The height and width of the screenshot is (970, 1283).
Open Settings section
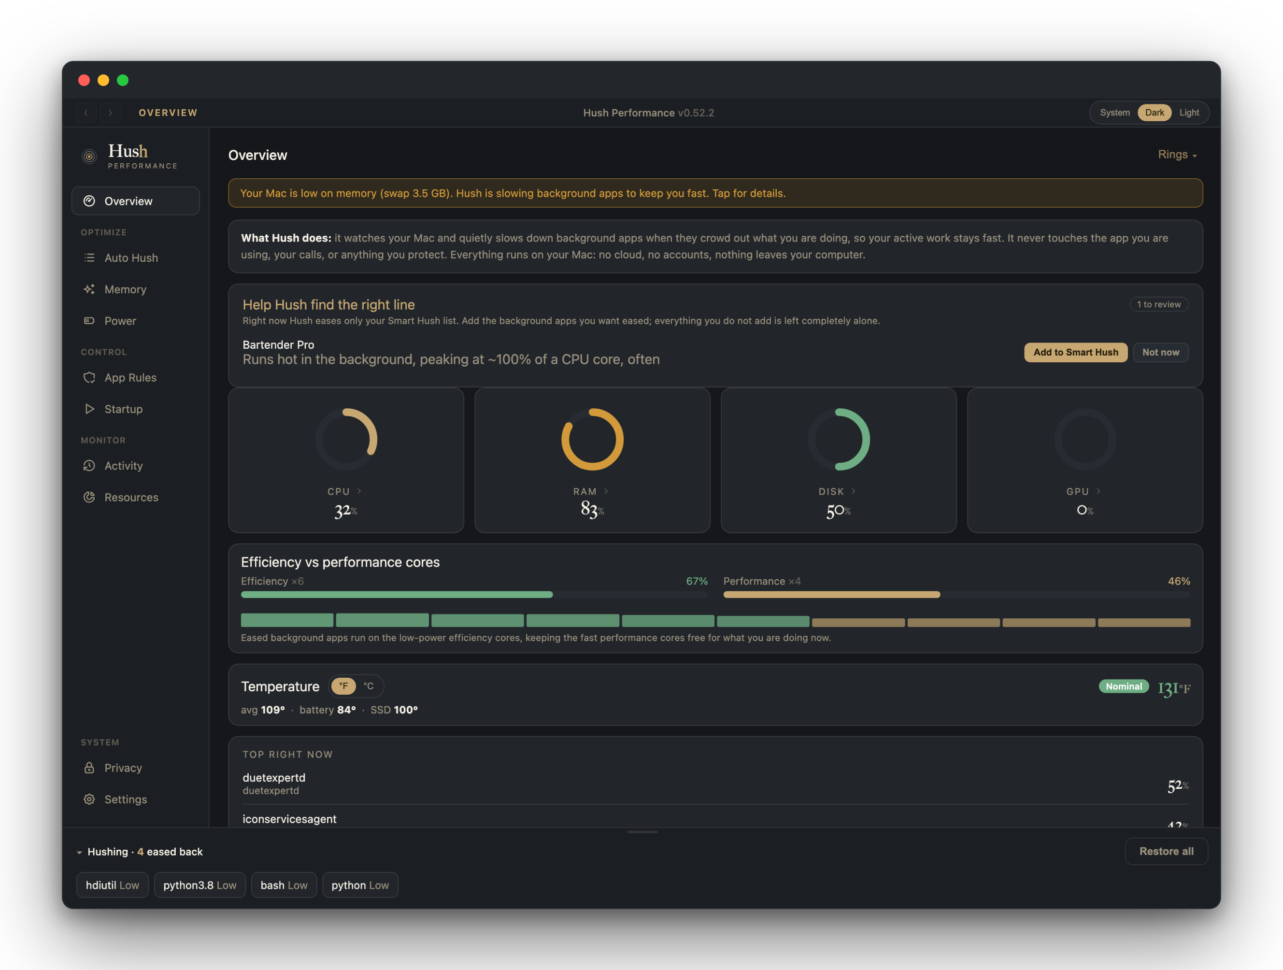click(136, 799)
